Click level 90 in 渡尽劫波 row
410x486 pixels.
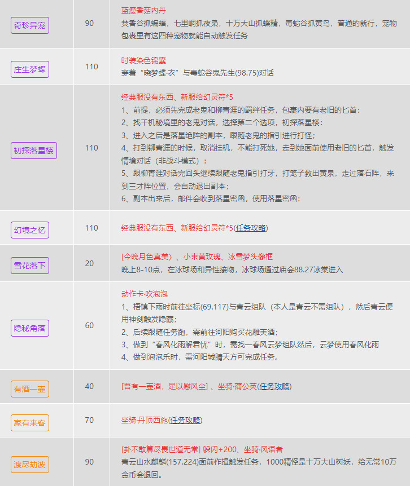click(x=89, y=462)
